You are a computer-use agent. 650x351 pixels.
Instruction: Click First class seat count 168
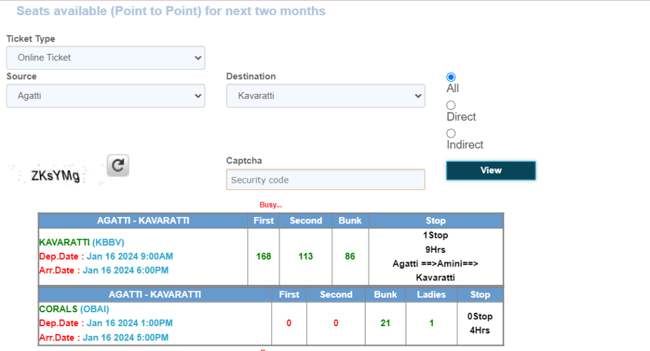pyautogui.click(x=263, y=256)
